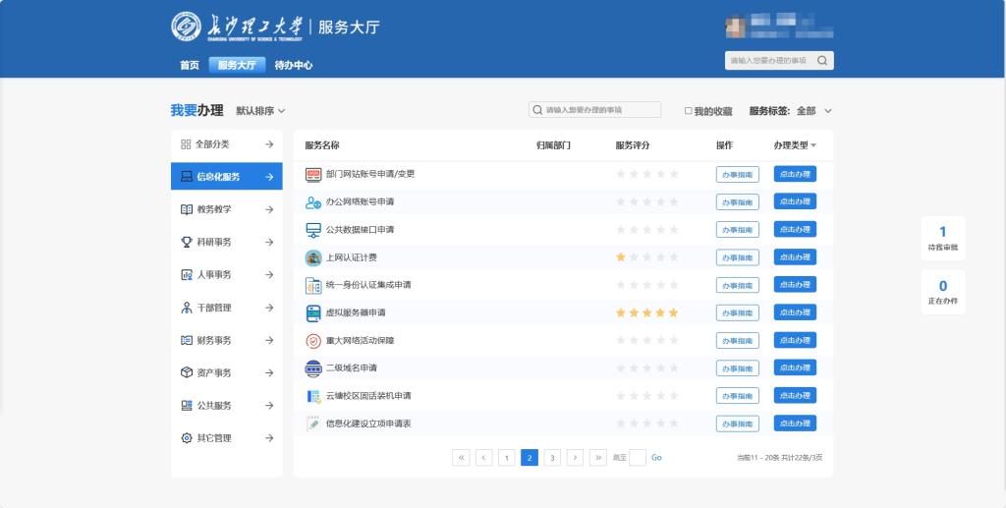This screenshot has width=1006, height=508.
Task: Click the 统一身份认证集成申请 icon
Action: point(313,286)
